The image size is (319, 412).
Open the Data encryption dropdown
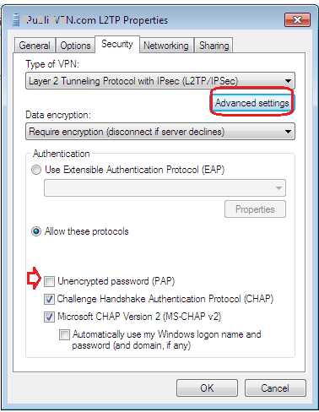[x=160, y=132]
